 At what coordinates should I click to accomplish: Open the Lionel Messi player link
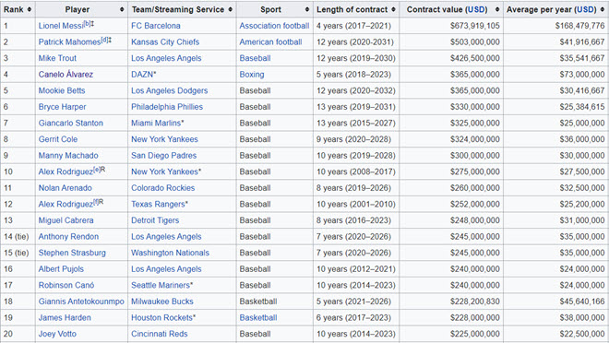(61, 26)
